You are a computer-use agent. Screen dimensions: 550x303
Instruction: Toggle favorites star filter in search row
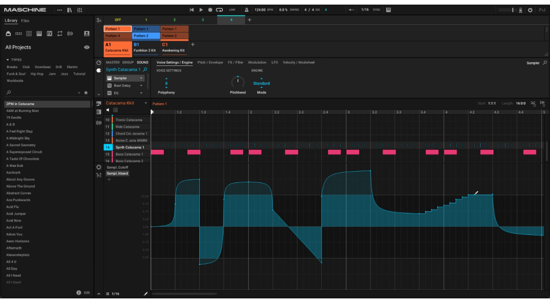point(86,93)
